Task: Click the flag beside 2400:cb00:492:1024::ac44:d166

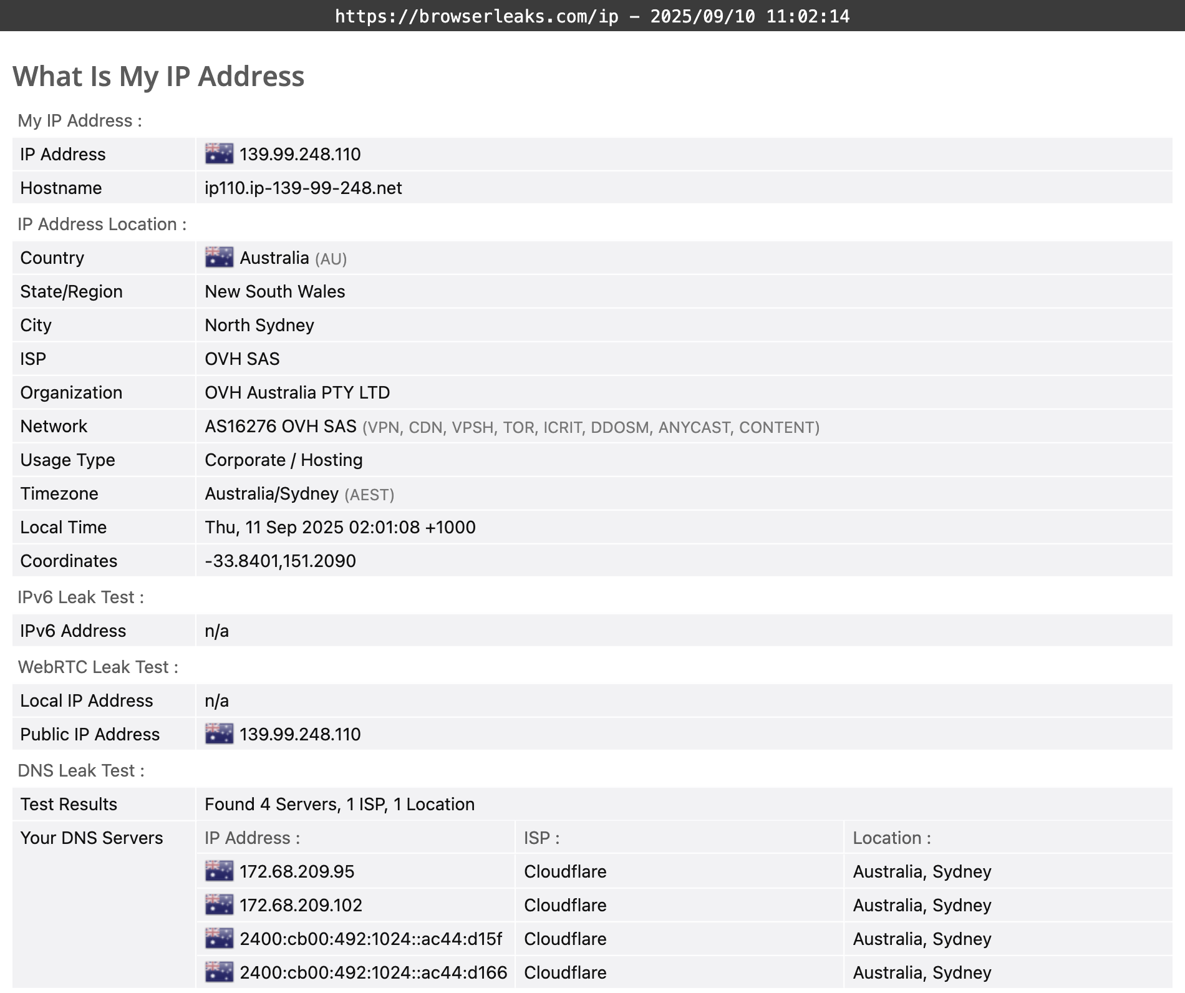Action: pyautogui.click(x=219, y=972)
